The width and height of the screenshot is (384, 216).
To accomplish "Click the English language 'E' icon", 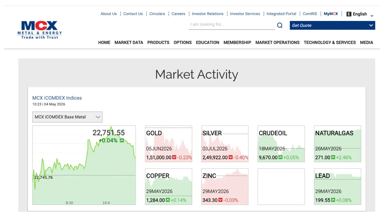I will pyautogui.click(x=349, y=14).
